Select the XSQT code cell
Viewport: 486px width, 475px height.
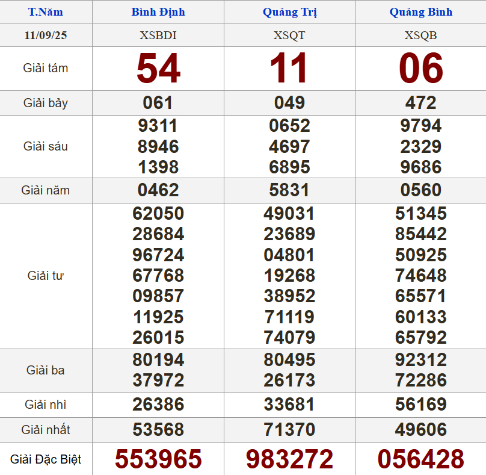tap(289, 36)
